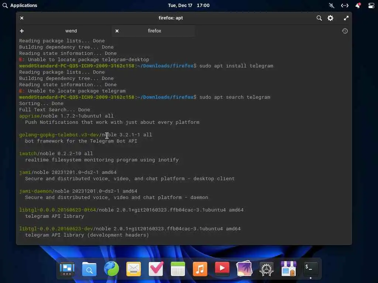Open closed tabs history icon

pos(345,31)
